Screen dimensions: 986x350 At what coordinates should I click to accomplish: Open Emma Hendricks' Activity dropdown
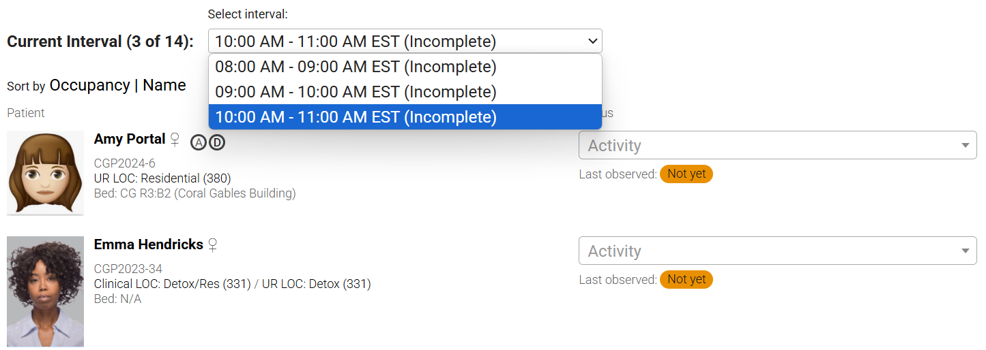[777, 251]
